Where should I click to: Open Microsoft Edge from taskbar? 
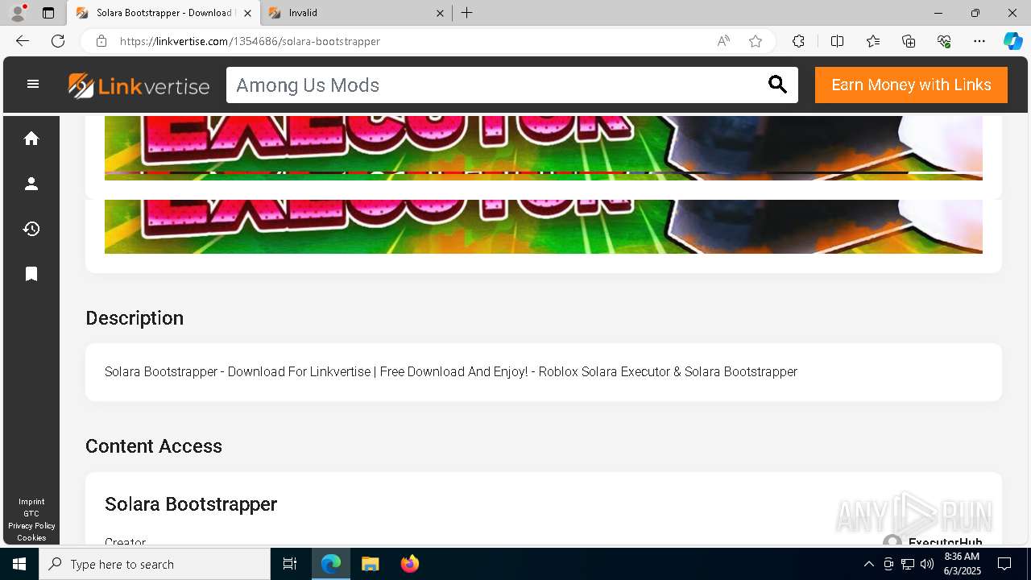pos(331,564)
